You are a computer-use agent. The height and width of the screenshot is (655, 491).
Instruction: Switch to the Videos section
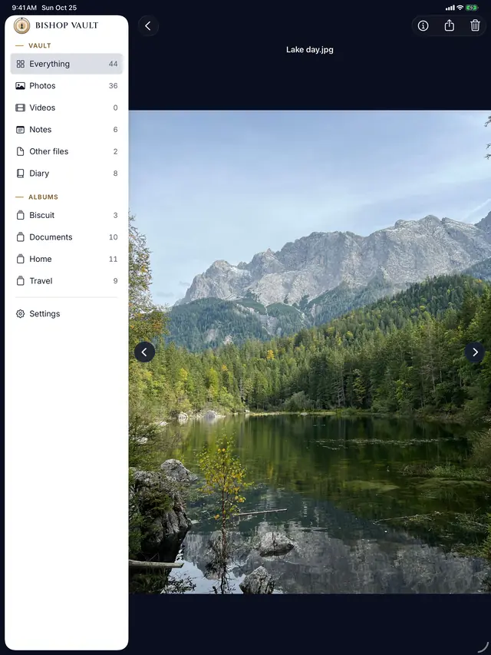tap(67, 108)
